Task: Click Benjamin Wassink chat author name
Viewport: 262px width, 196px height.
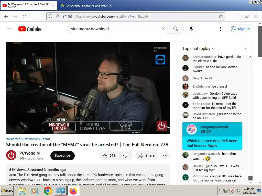Action: 206,154
